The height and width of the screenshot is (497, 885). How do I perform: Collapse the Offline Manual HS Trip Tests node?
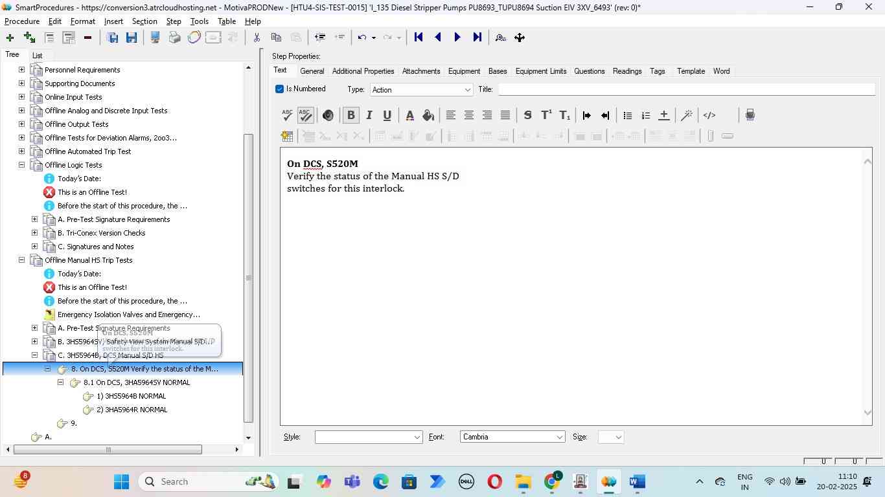click(x=21, y=260)
